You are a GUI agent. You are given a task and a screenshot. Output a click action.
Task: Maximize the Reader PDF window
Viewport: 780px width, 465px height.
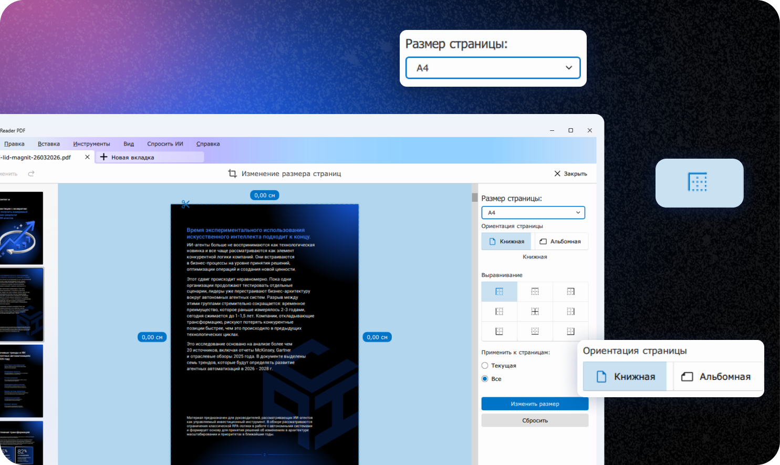[571, 130]
